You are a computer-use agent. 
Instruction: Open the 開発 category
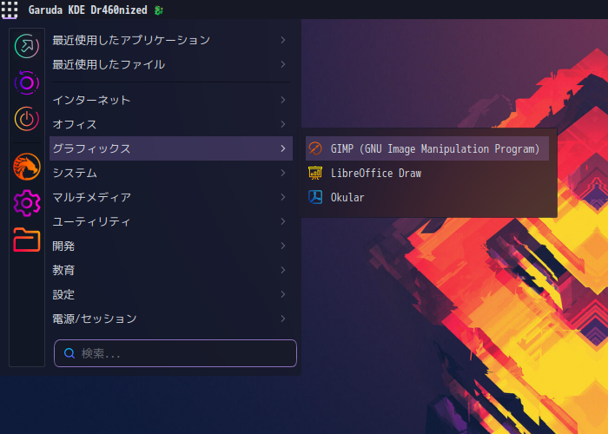point(171,246)
